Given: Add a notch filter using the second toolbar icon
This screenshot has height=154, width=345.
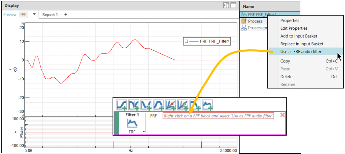Looking at the screenshot, I should pos(133,104).
